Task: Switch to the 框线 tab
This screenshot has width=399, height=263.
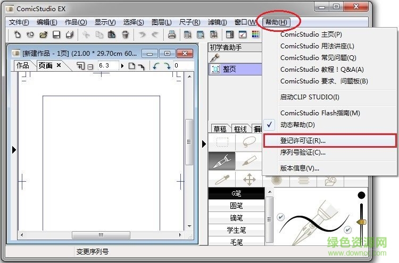Action: point(240,129)
